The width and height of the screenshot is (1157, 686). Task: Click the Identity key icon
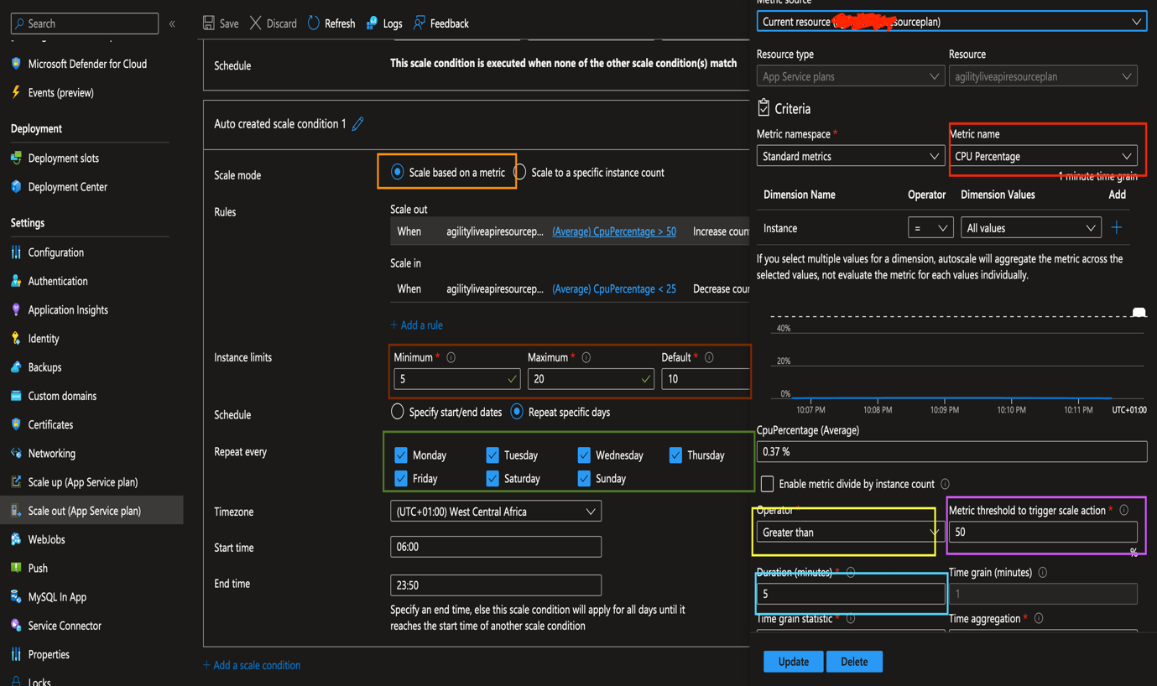(16, 338)
